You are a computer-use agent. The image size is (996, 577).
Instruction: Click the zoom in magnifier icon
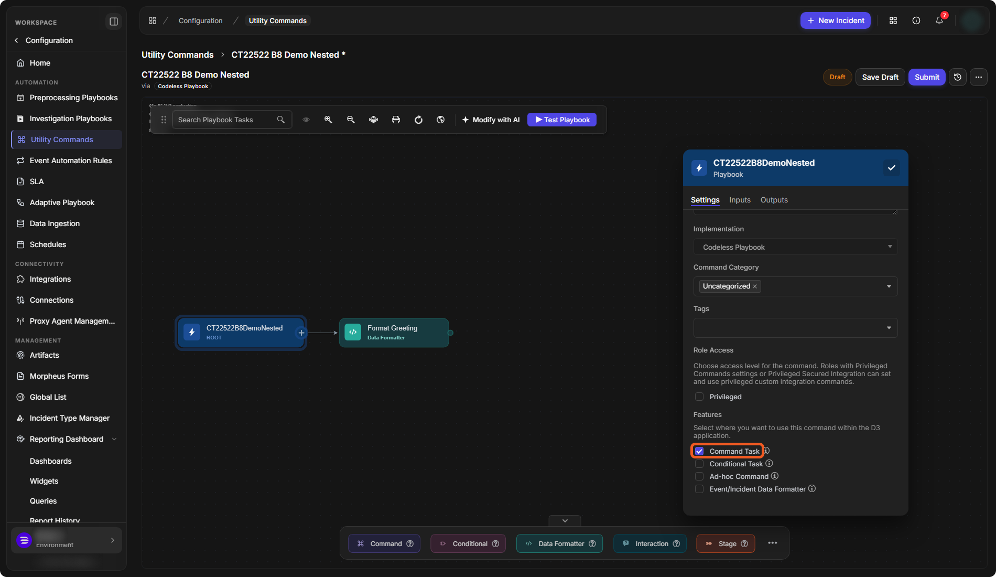[x=328, y=120]
